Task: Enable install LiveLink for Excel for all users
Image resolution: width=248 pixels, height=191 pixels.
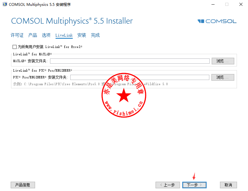Action: coord(14,47)
